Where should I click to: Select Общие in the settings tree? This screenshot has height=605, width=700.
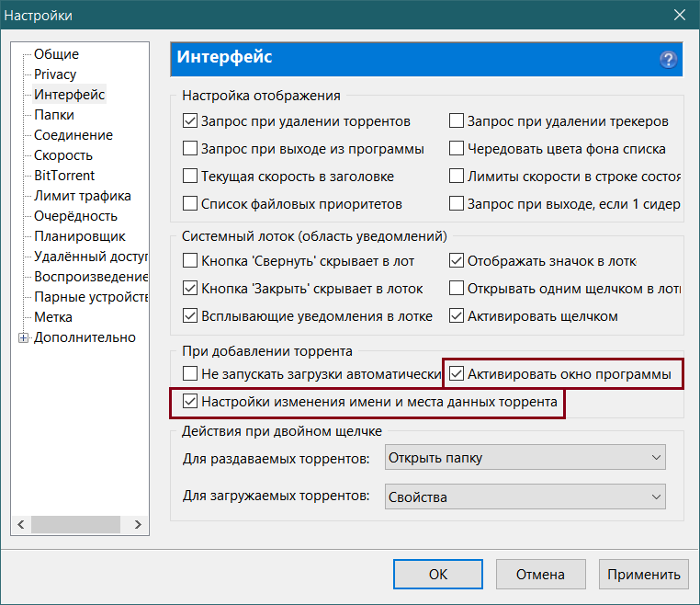point(56,54)
